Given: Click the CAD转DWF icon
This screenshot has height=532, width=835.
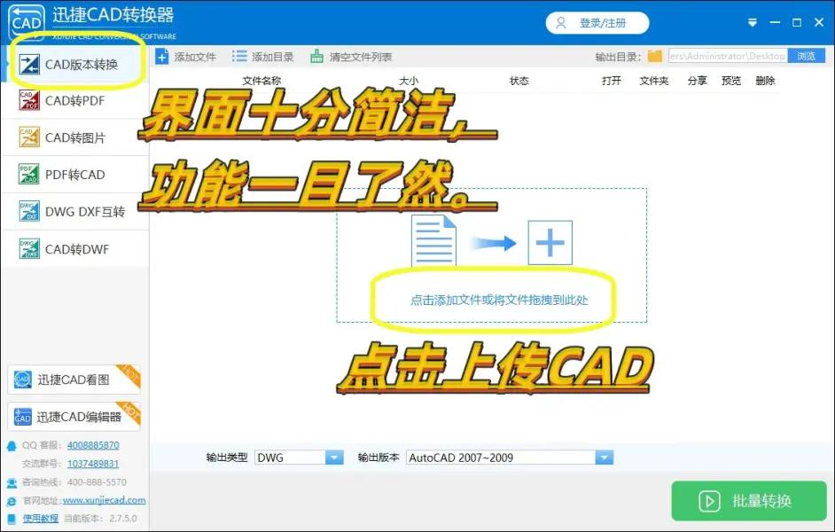Looking at the screenshot, I should click(x=29, y=248).
